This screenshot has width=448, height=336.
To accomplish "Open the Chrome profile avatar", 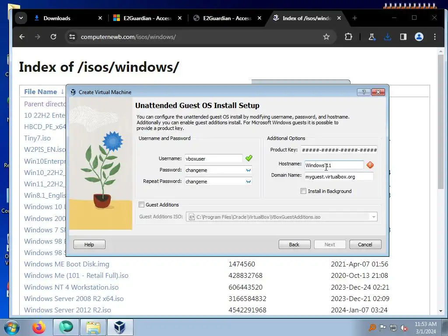I will 419,37.
